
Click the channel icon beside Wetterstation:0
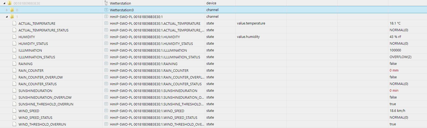point(106,10)
